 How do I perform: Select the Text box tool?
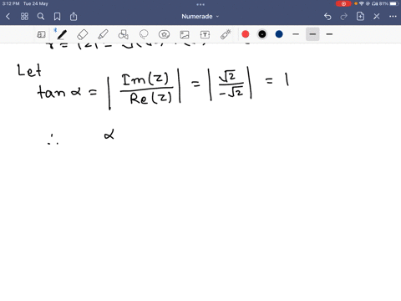(x=205, y=34)
